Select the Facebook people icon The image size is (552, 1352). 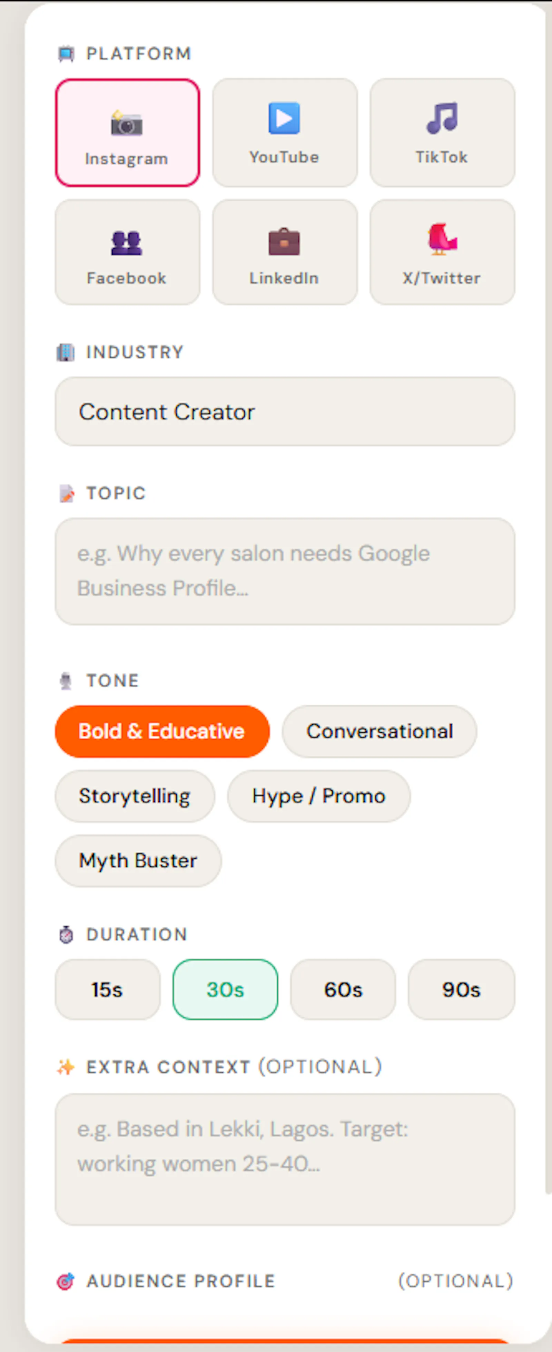tap(126, 243)
